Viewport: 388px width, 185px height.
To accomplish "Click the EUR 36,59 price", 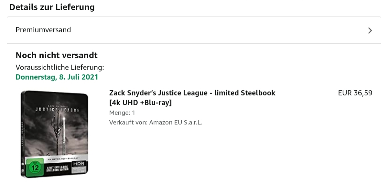I will point(355,93).
